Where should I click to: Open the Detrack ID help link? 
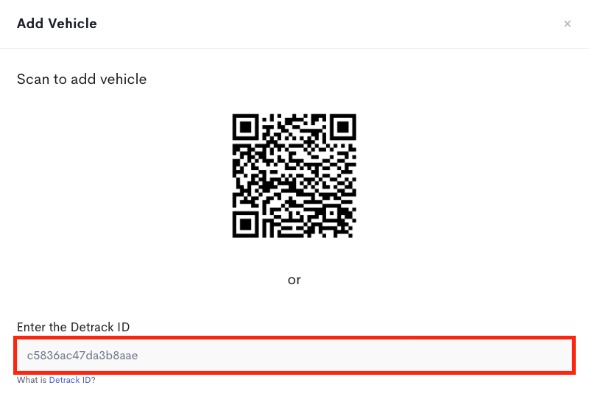[70, 380]
